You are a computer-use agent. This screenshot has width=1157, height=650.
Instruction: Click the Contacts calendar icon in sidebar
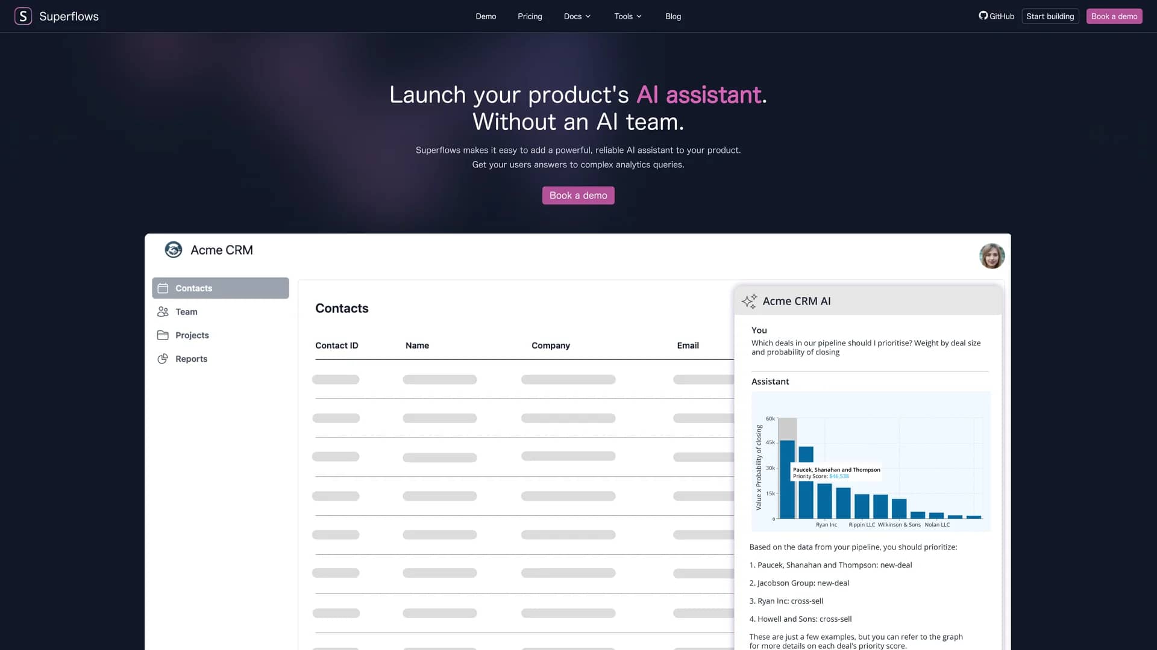163,288
